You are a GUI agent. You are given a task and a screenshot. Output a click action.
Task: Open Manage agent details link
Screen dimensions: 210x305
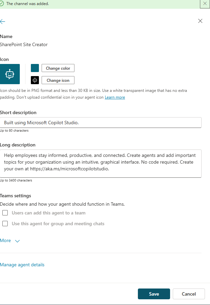(22, 265)
